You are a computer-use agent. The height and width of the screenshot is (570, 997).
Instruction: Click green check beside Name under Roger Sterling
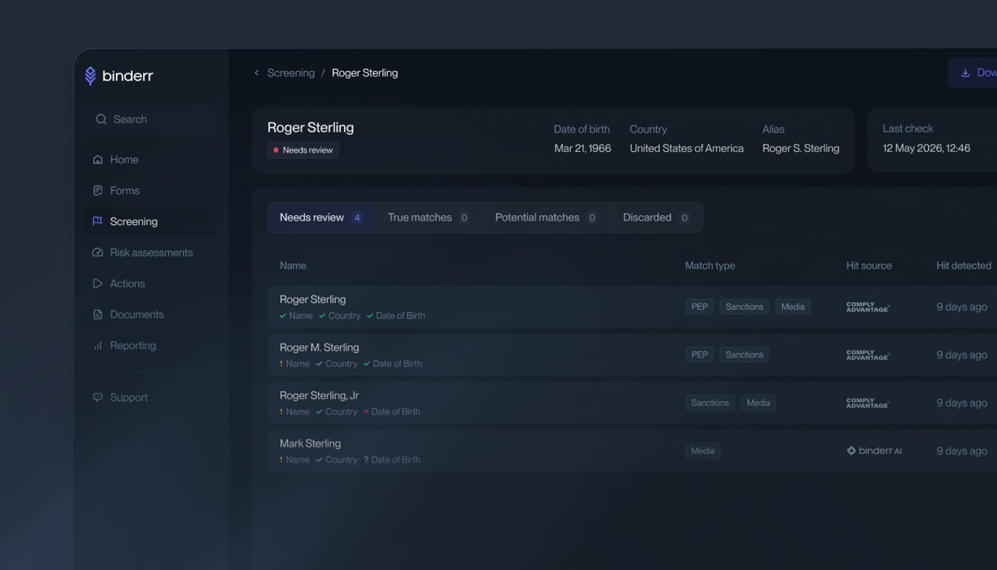pos(283,316)
